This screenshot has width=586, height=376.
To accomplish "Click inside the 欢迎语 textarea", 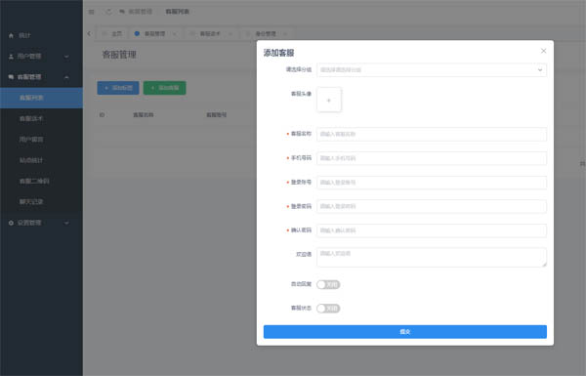I will (432, 257).
